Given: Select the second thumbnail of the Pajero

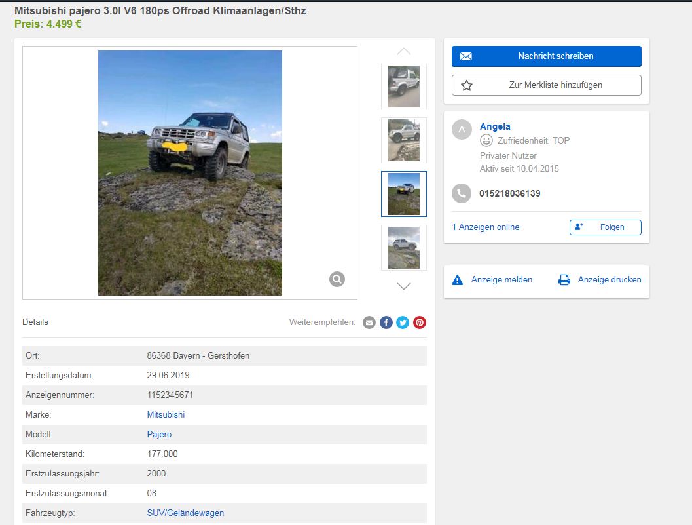Looking at the screenshot, I should tap(404, 140).
